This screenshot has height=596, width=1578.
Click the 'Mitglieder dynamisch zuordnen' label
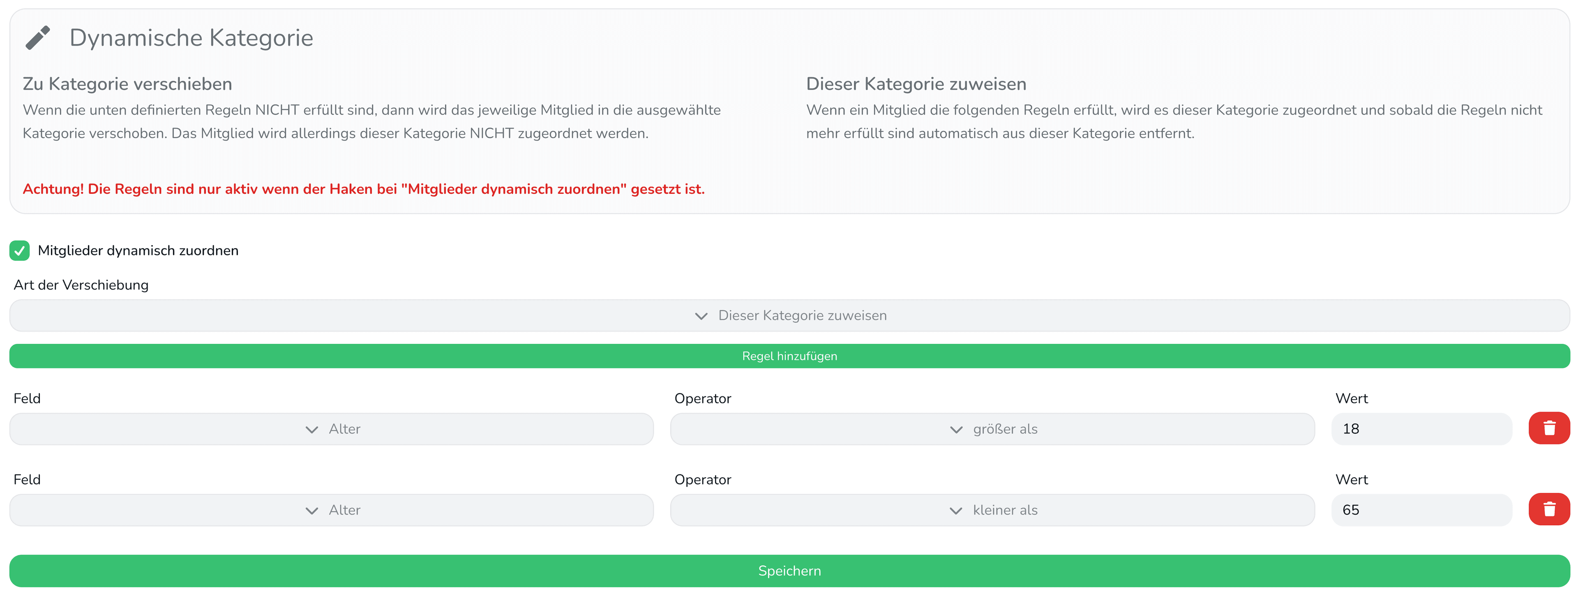tap(138, 251)
